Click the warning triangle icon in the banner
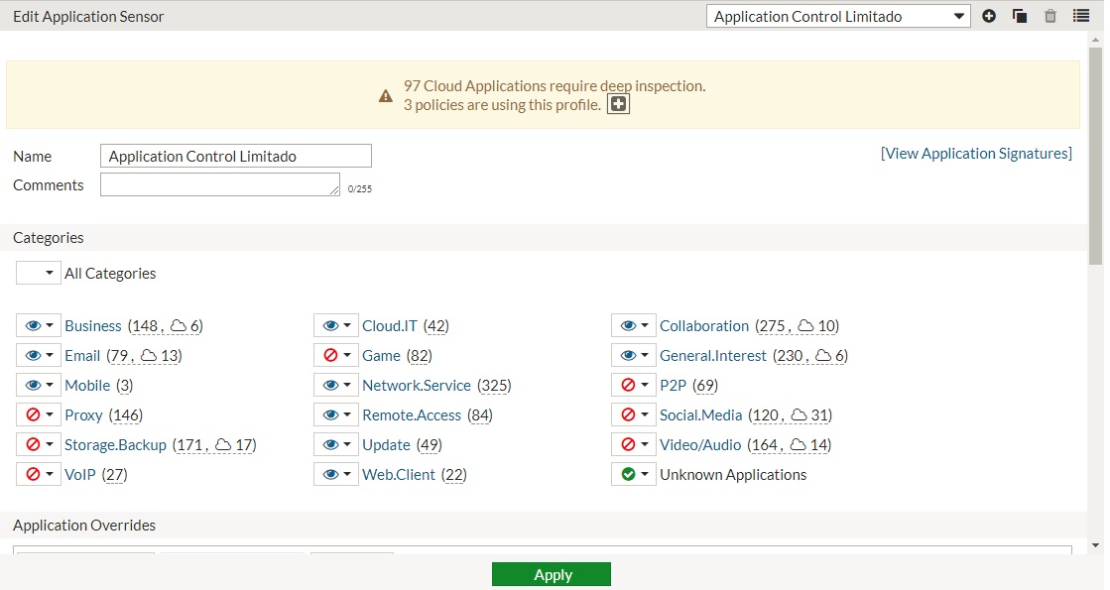Screen dimensions: 1110x590 [x=386, y=96]
